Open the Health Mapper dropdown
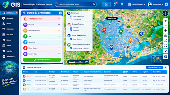The height and width of the screenshot is (95, 170). tap(136, 4)
